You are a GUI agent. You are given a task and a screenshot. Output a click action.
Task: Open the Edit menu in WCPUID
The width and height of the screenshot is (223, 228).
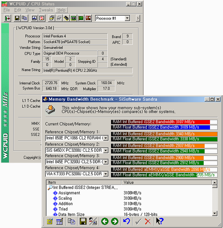click(x=17, y=10)
